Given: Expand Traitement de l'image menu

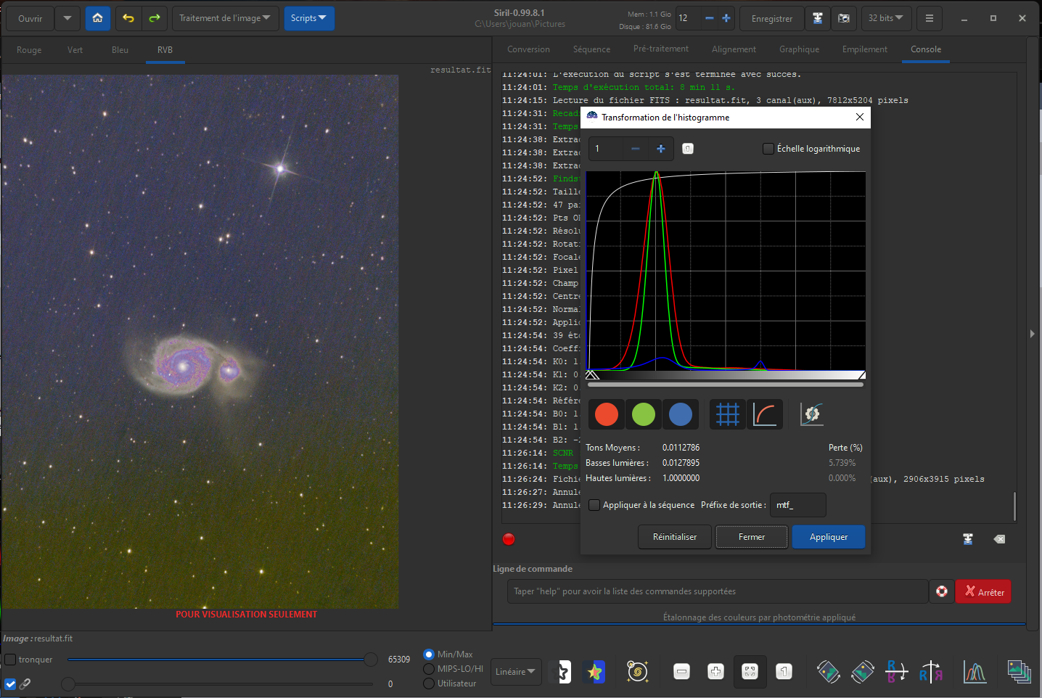Looking at the screenshot, I should 224,18.
